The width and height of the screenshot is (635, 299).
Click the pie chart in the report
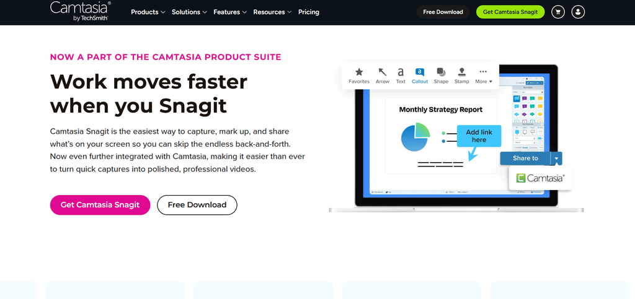coord(415,137)
